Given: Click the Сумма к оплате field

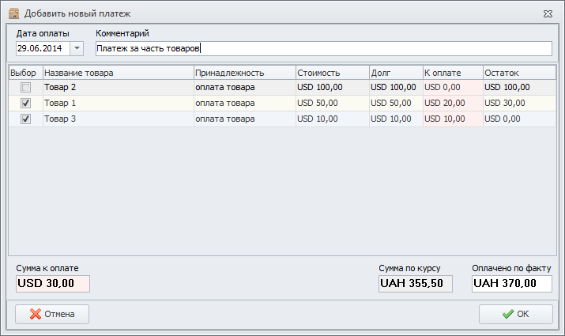Looking at the screenshot, I should click(x=52, y=284).
